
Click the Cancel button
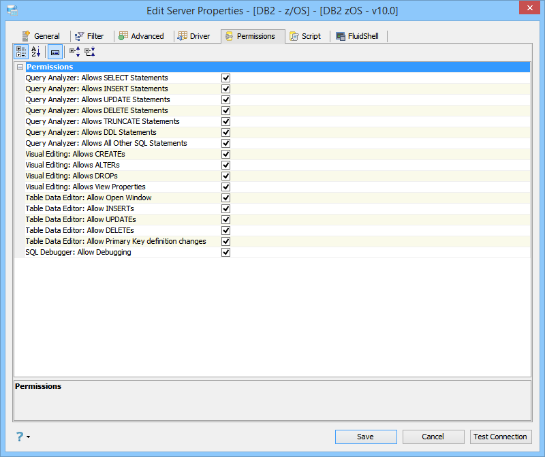433,437
